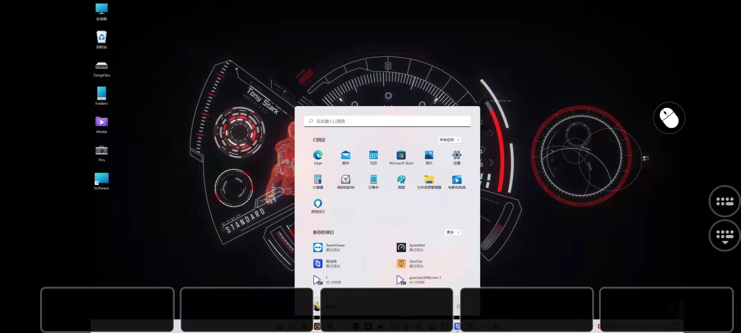The image size is (741, 333).
Task: Open Microsoft Store pinned icon
Action: pyautogui.click(x=401, y=158)
